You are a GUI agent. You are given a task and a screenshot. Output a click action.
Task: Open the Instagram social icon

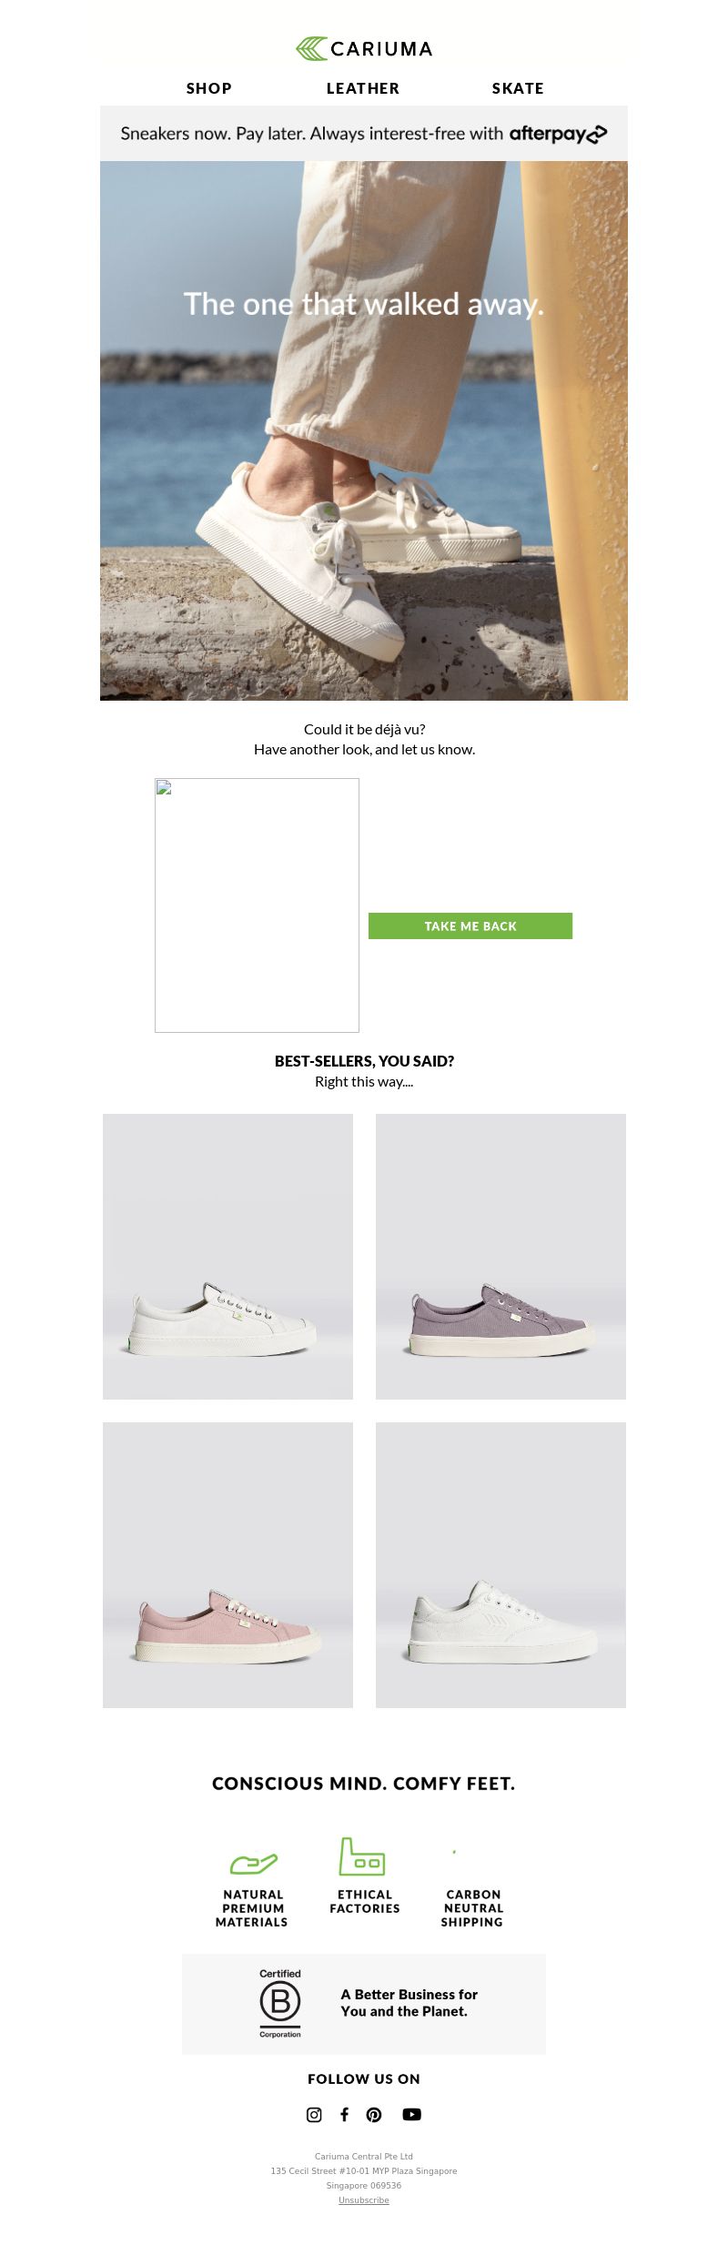[x=314, y=2114]
